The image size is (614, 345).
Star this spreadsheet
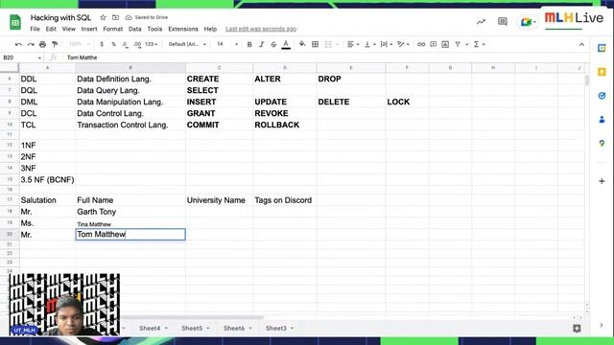pyautogui.click(x=103, y=17)
